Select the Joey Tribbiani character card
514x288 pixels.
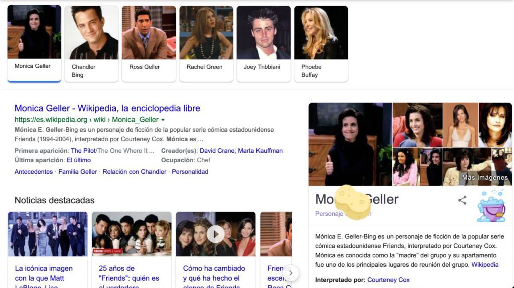264,43
